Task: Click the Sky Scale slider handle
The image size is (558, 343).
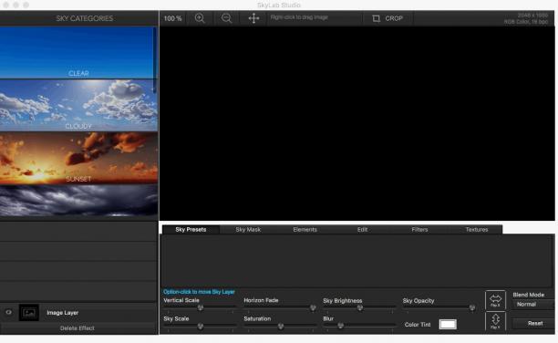Action: click(201, 326)
